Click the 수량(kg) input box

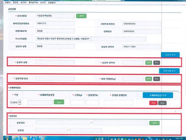coord(77,102)
